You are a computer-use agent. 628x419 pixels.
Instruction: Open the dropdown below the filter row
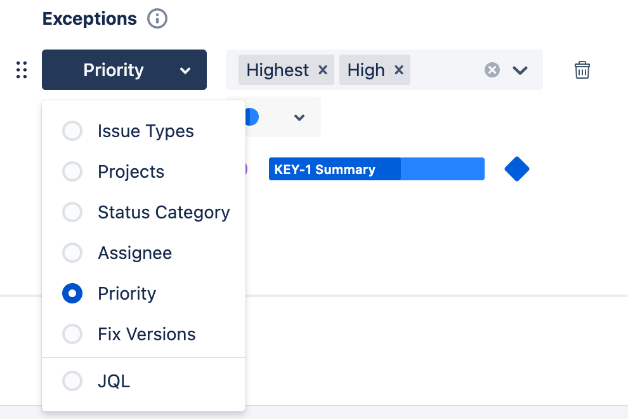[x=299, y=117]
